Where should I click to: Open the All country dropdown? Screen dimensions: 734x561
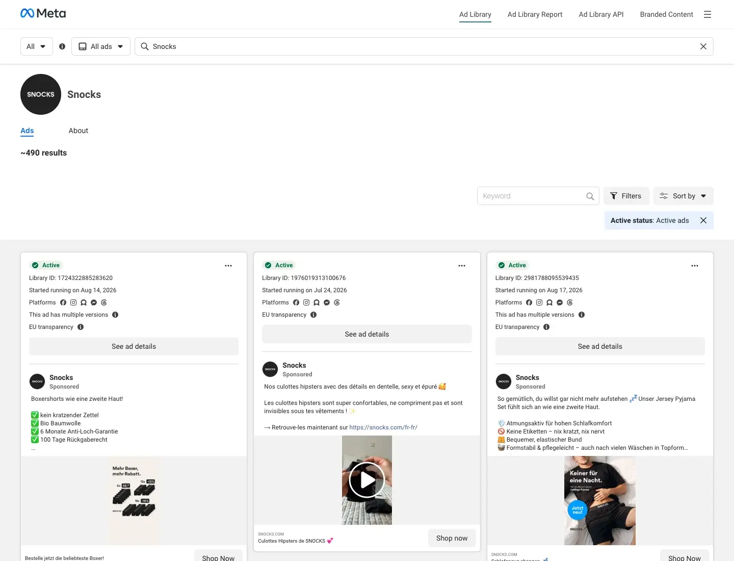point(37,46)
